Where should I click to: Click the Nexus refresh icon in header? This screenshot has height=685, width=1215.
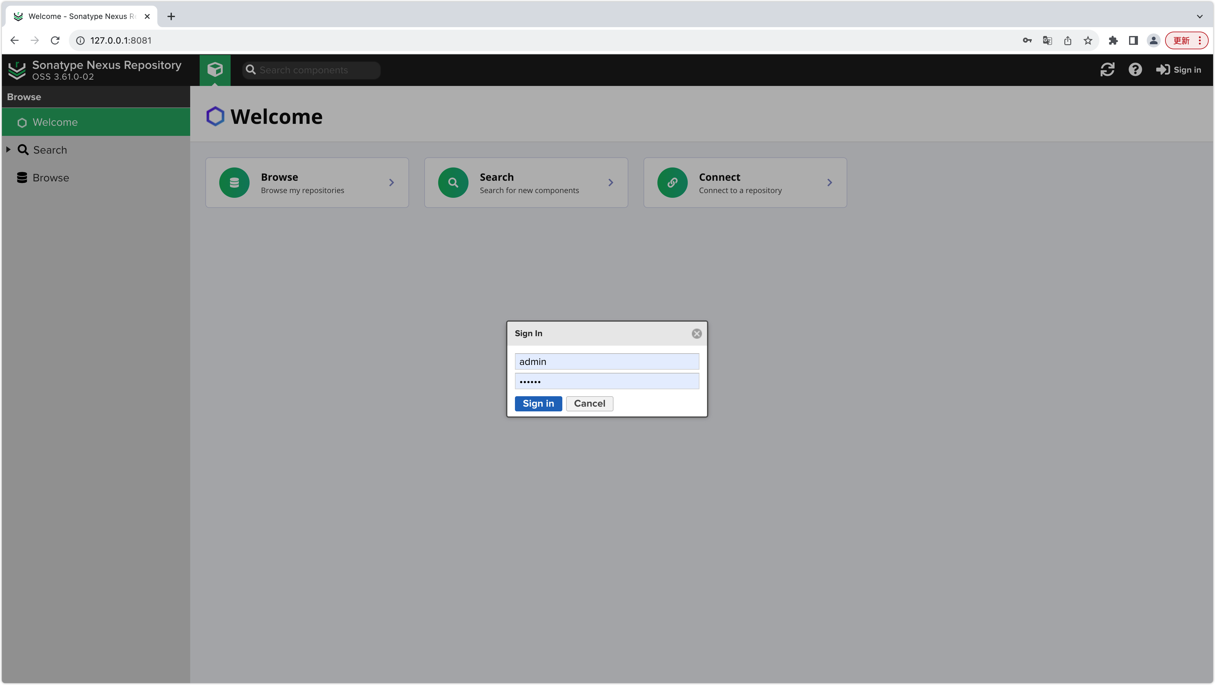tap(1107, 70)
